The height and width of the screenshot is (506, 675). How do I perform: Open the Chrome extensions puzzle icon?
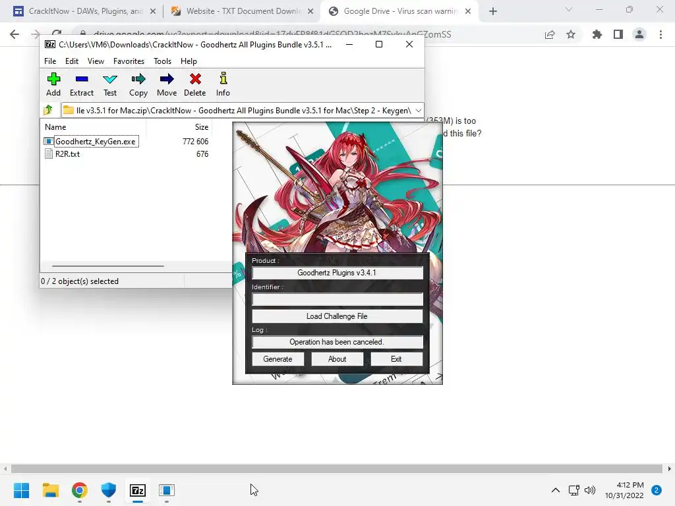click(x=597, y=34)
